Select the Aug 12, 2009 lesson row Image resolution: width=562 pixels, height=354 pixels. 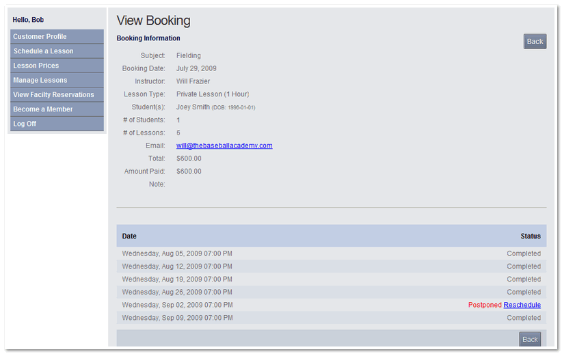click(177, 267)
